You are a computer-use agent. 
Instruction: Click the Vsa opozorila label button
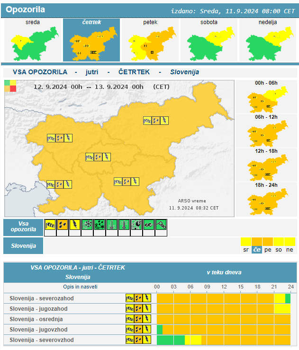click(23, 227)
